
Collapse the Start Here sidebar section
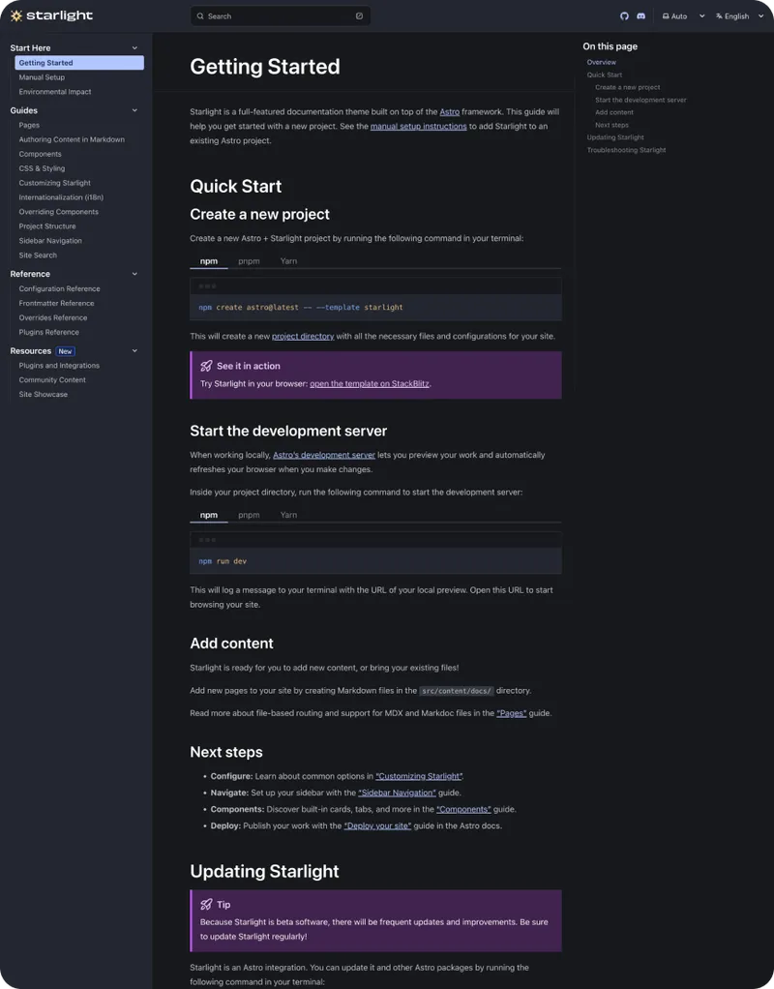pyautogui.click(x=134, y=47)
